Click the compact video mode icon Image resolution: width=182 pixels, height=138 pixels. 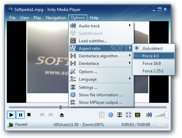(x=137, y=115)
